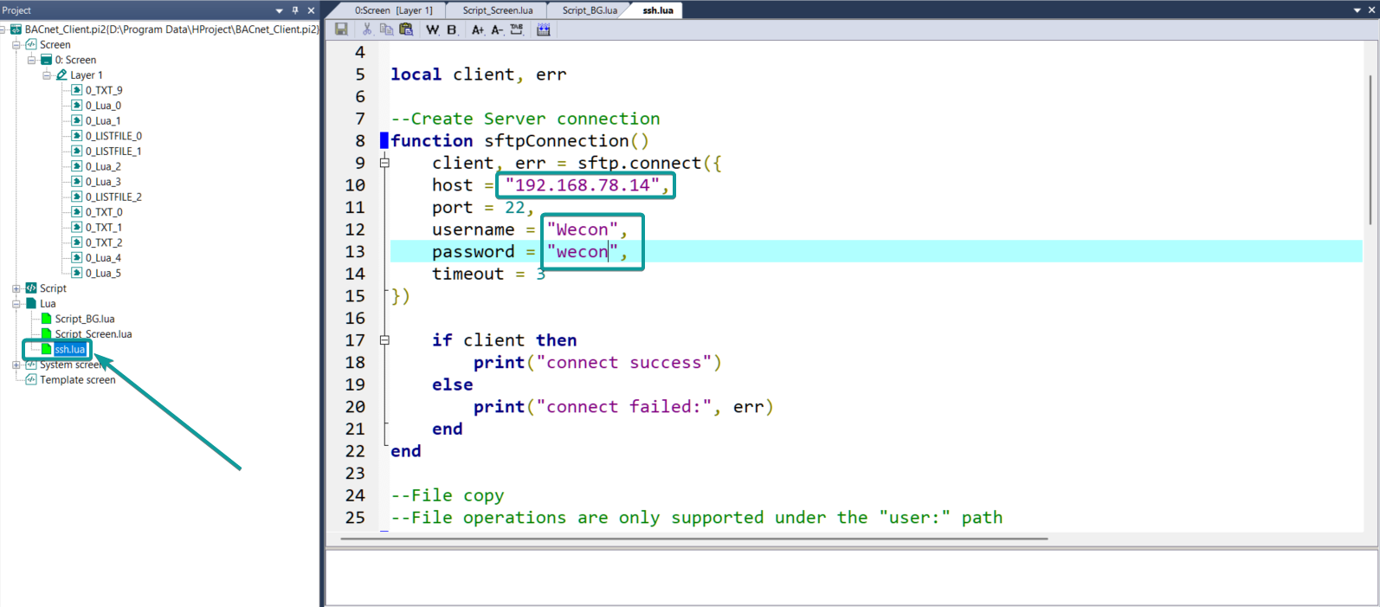Click the Copy icon in the editor toolbar
This screenshot has height=607, width=1380.
point(386,29)
